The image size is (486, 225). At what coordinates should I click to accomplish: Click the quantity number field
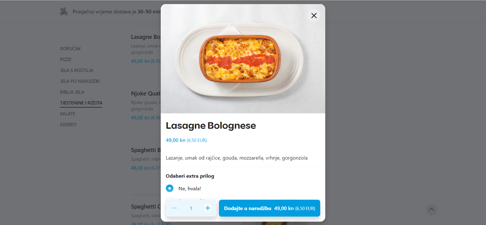(x=191, y=208)
